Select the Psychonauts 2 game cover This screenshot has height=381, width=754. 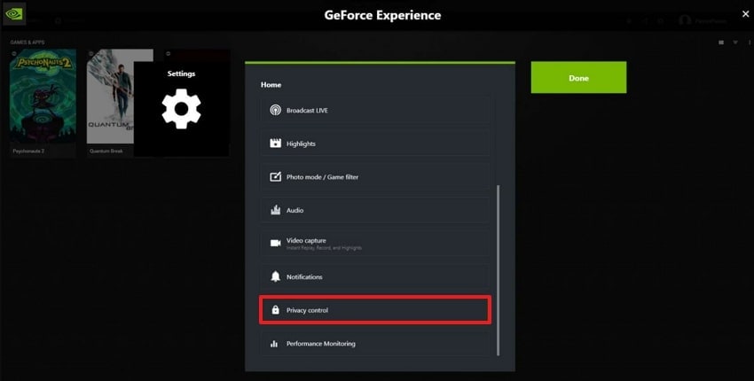43,96
